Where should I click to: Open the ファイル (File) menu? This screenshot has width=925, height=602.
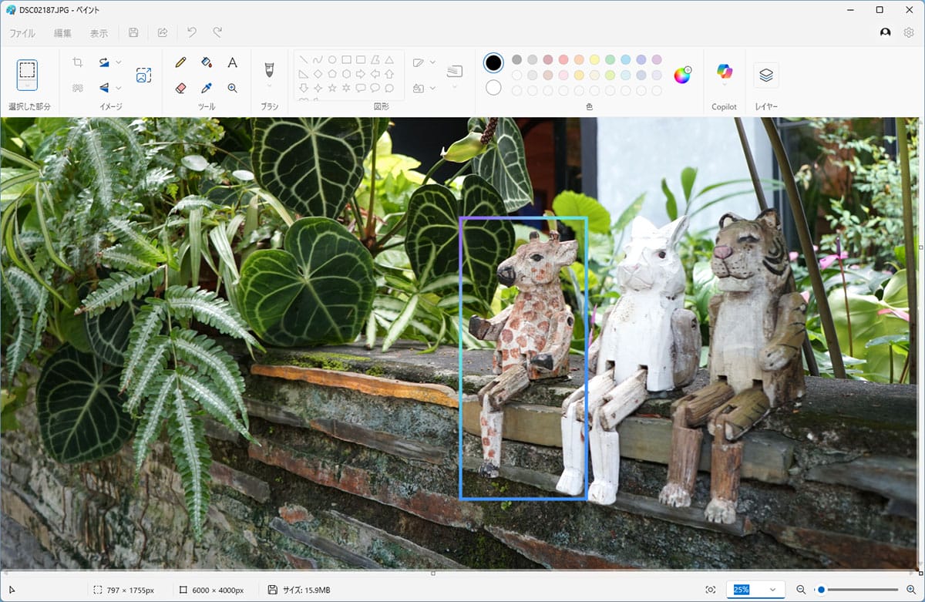click(22, 33)
